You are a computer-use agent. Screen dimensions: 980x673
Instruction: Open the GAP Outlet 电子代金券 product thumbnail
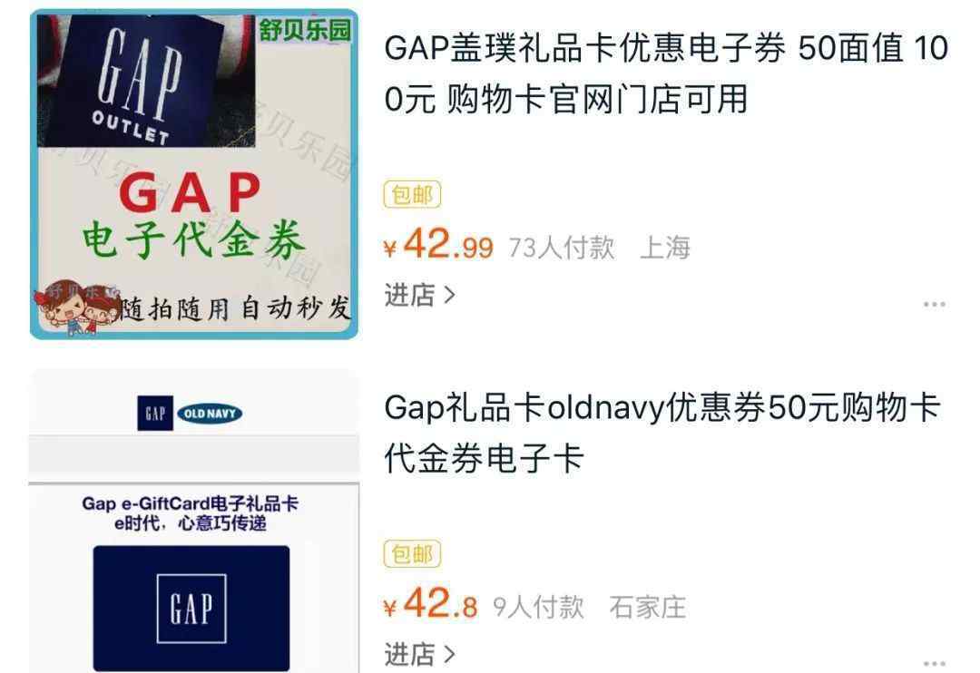(x=194, y=174)
